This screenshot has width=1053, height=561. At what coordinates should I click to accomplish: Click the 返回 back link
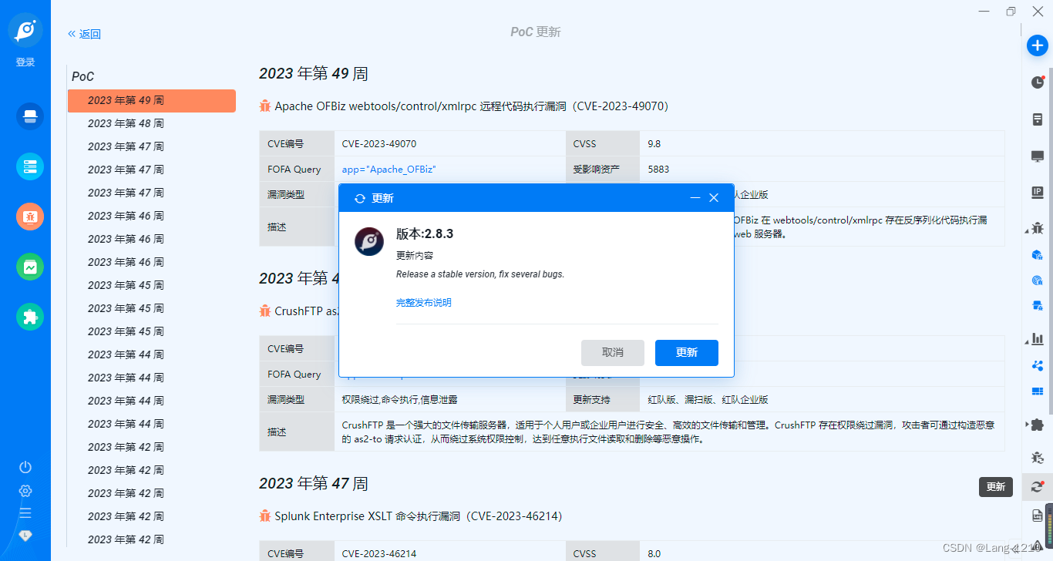84,34
